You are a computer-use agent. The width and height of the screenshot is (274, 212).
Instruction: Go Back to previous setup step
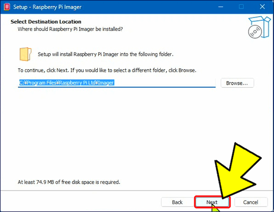coord(177,202)
